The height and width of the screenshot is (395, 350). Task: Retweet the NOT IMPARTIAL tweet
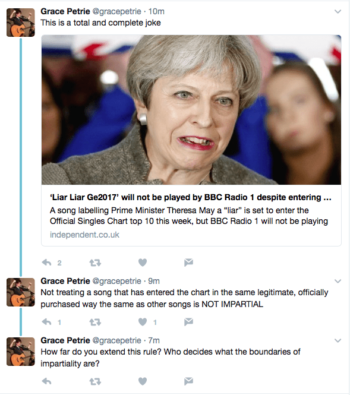tap(95, 322)
